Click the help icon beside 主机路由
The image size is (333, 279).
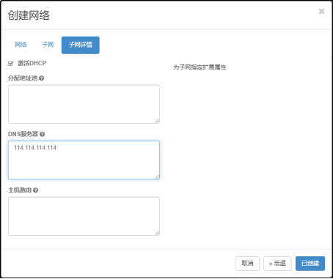point(35,190)
